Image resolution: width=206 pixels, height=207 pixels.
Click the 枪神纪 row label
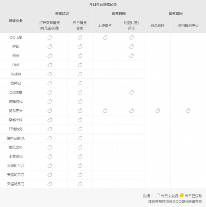pos(16,83)
